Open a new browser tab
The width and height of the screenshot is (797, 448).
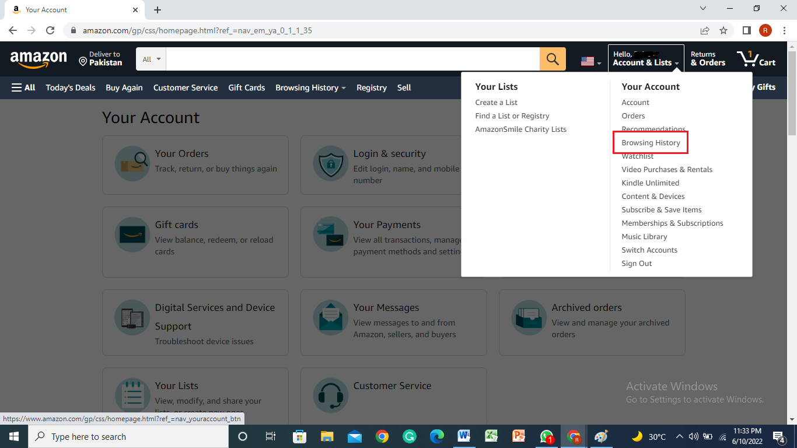pyautogui.click(x=158, y=10)
